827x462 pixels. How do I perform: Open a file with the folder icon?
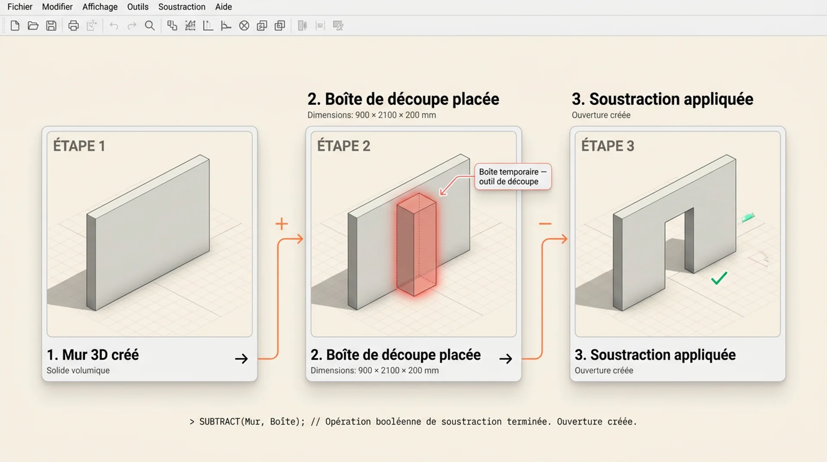pyautogui.click(x=33, y=26)
